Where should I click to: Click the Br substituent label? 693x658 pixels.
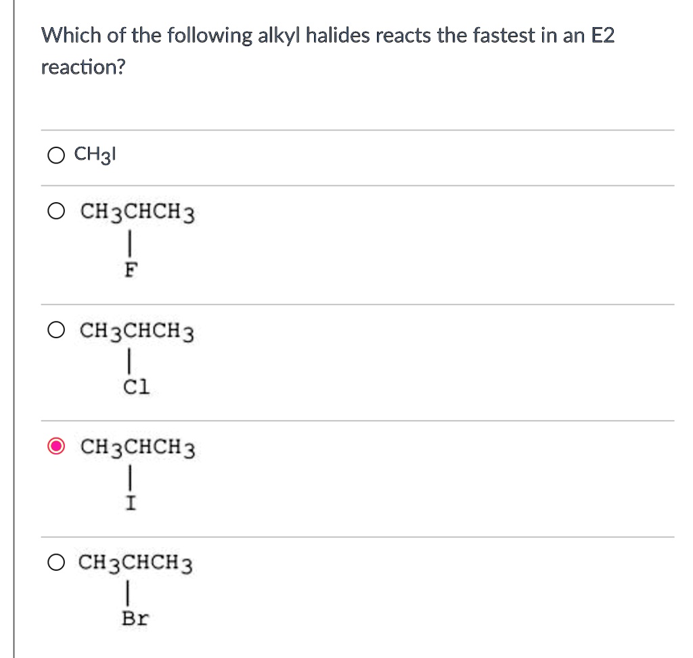pyautogui.click(x=133, y=617)
